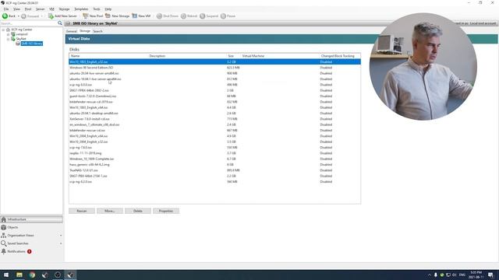499x280 pixels.
Task: Switch to the Search tab
Action: [97, 31]
